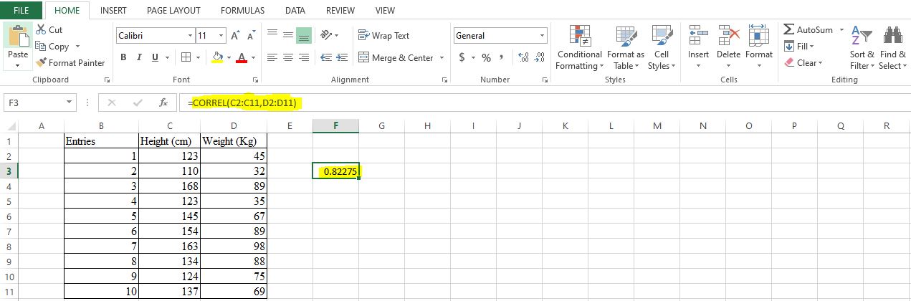Switch to FORMULAS tab

coord(242,11)
